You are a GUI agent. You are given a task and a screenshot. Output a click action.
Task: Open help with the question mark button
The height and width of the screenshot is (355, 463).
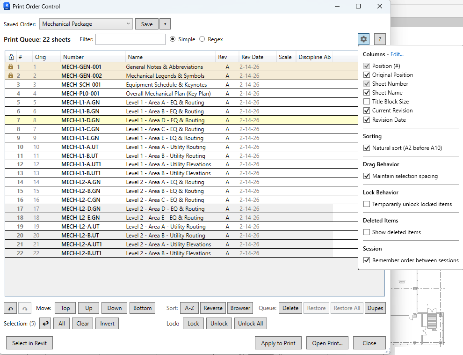380,39
